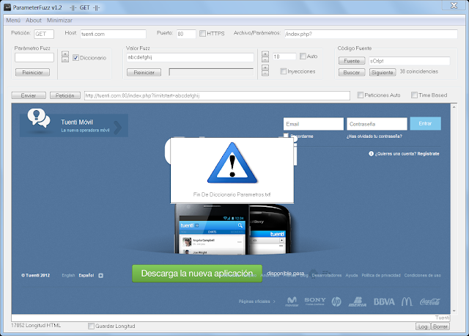Screen dimensions: 469x336
Task: Click the BBVA logo in official pages
Action: pyautogui.click(x=384, y=302)
